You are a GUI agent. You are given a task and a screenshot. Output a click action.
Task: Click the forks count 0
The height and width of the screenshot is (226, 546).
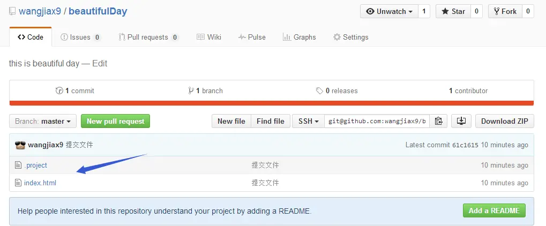528,11
